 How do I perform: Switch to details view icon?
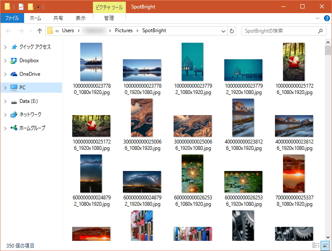coord(316,245)
